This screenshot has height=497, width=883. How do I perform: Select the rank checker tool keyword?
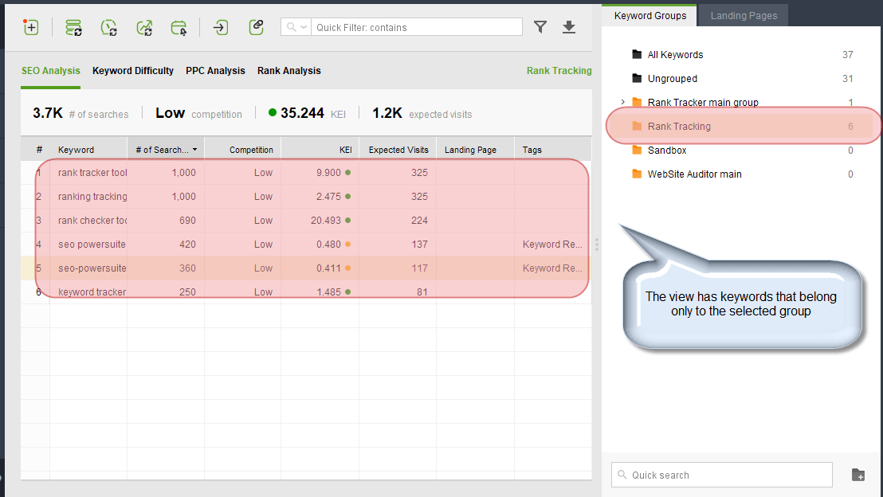point(92,220)
